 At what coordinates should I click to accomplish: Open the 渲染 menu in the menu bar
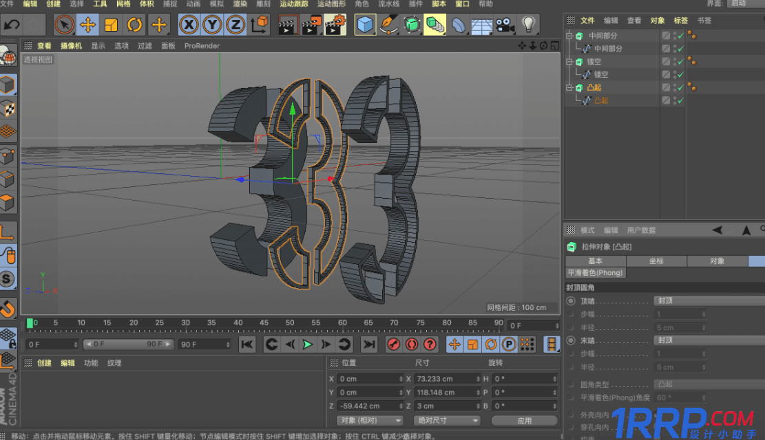(240, 4)
